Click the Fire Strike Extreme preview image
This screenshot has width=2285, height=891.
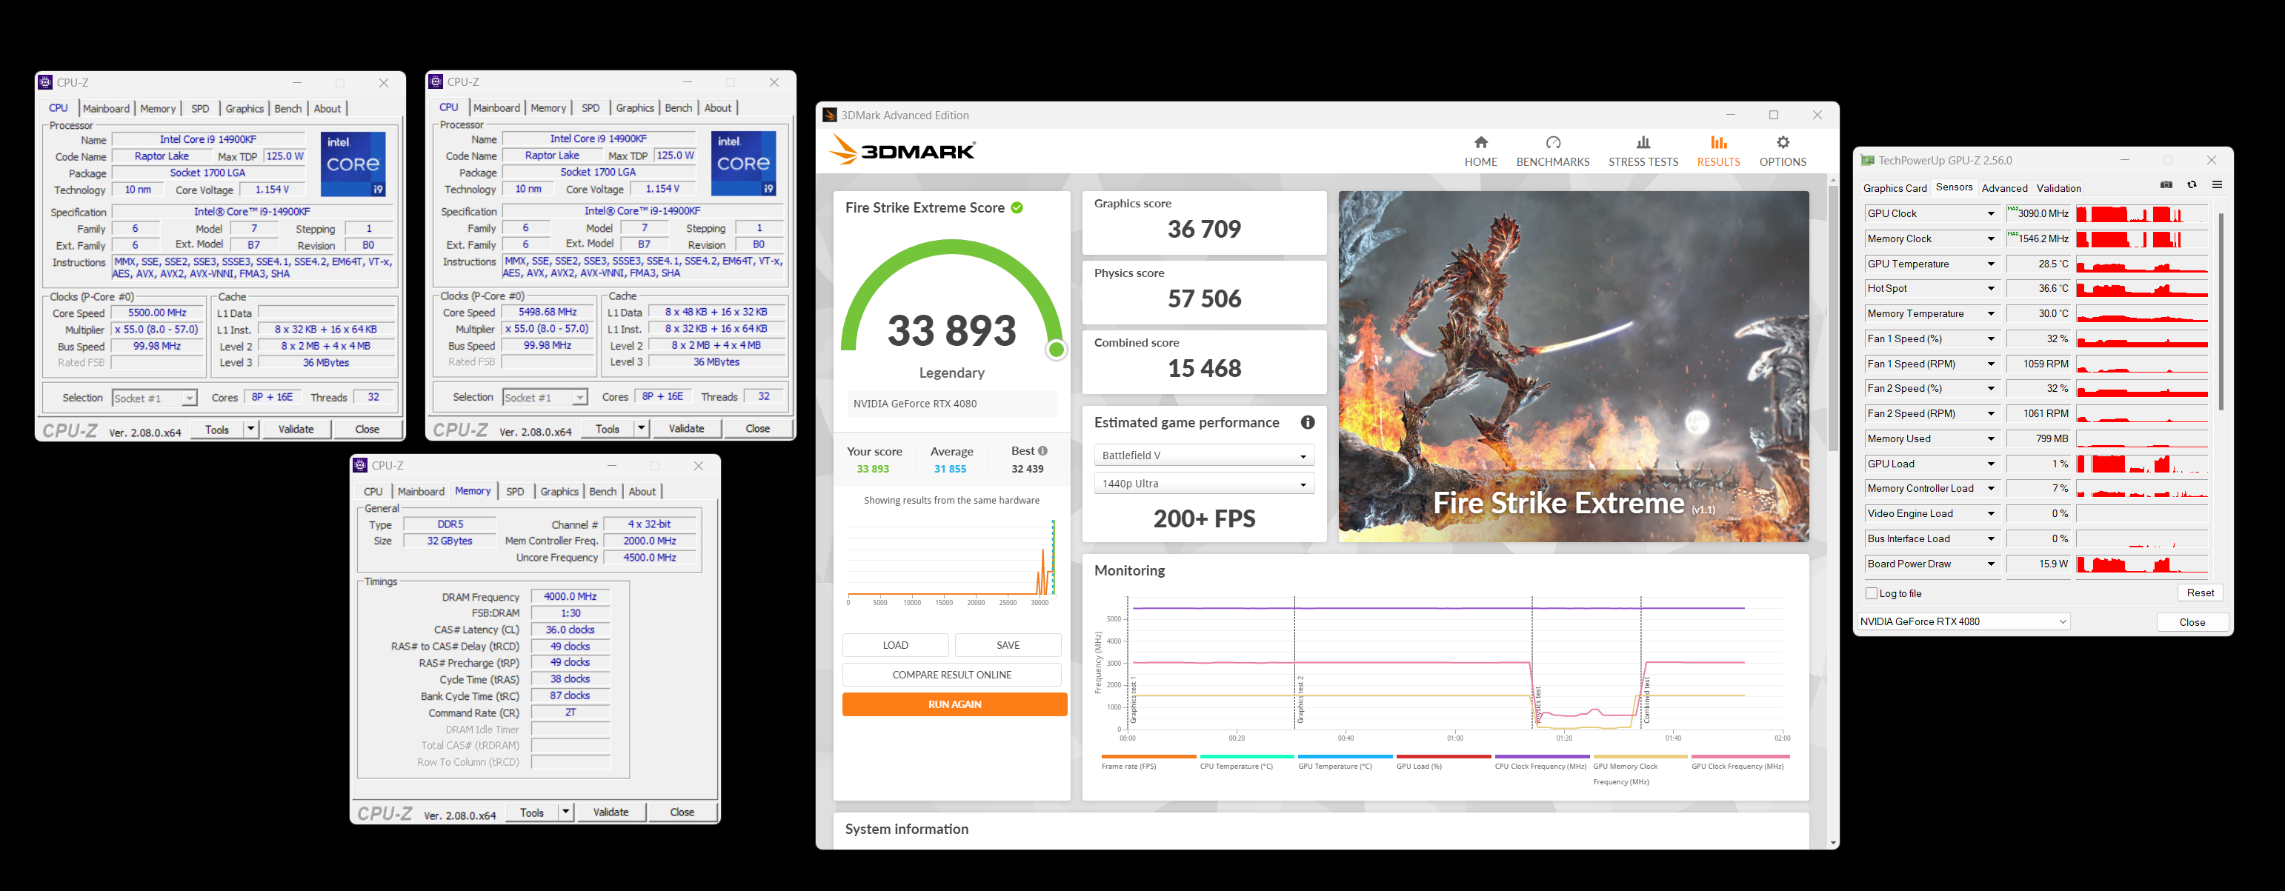(1574, 366)
